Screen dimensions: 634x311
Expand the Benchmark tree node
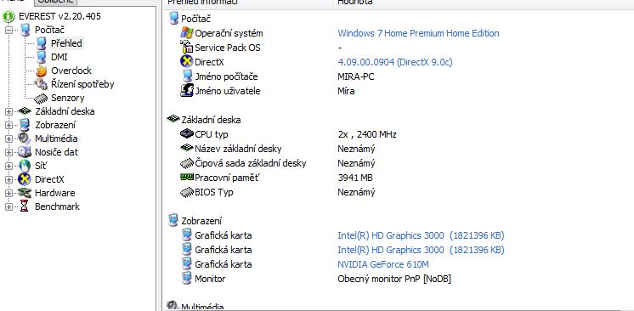pos(8,206)
